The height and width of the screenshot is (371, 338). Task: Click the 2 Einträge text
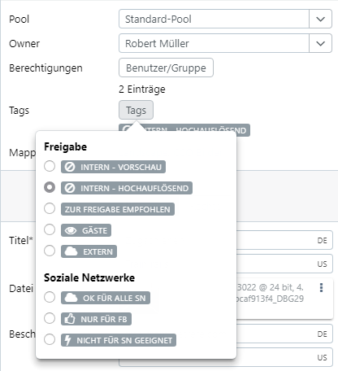pyautogui.click(x=142, y=89)
